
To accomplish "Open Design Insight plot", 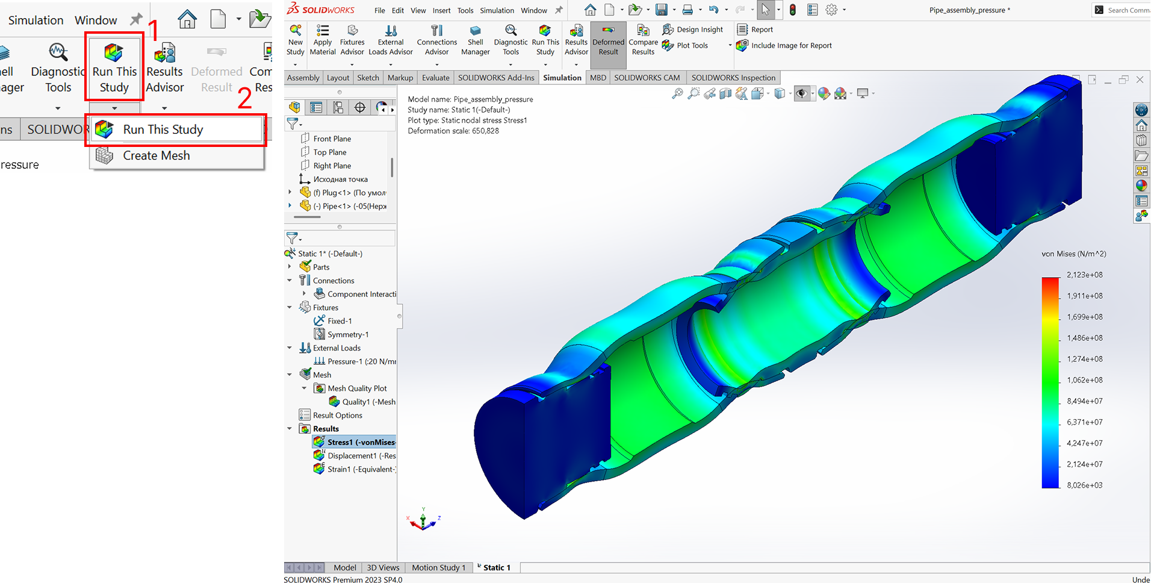I will (692, 30).
